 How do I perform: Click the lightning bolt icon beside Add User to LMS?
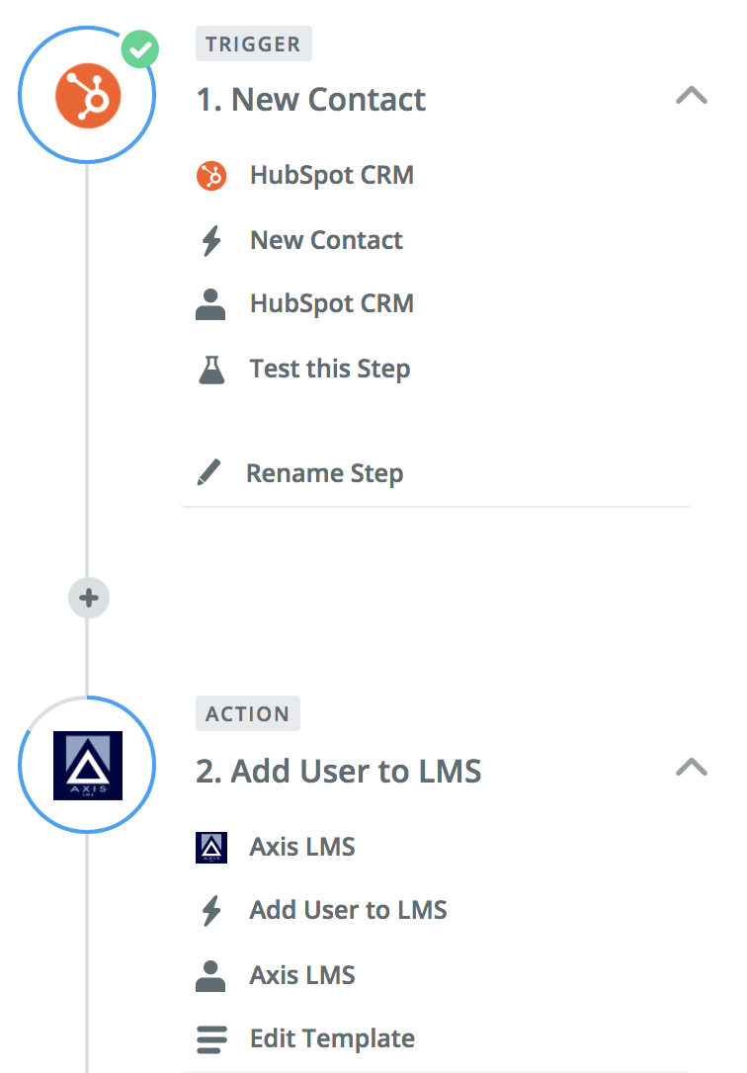(211, 911)
